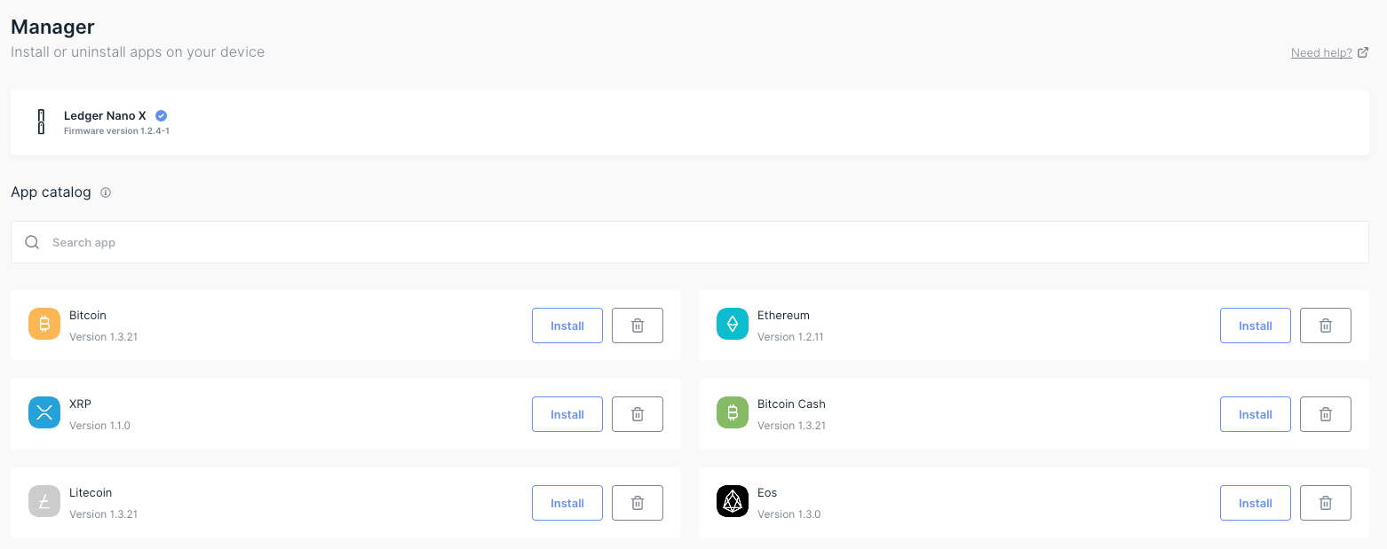
Task: Click the App catalog info icon
Action: 106,192
